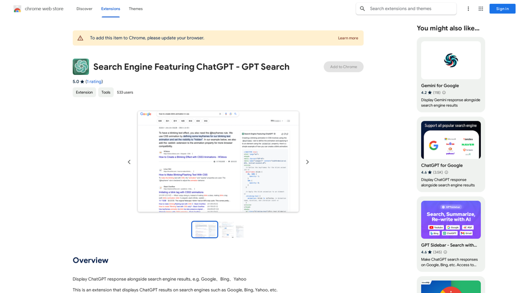521x293 pixels.
Task: Focus the Search extensions and themes field
Action: pyautogui.click(x=406, y=9)
